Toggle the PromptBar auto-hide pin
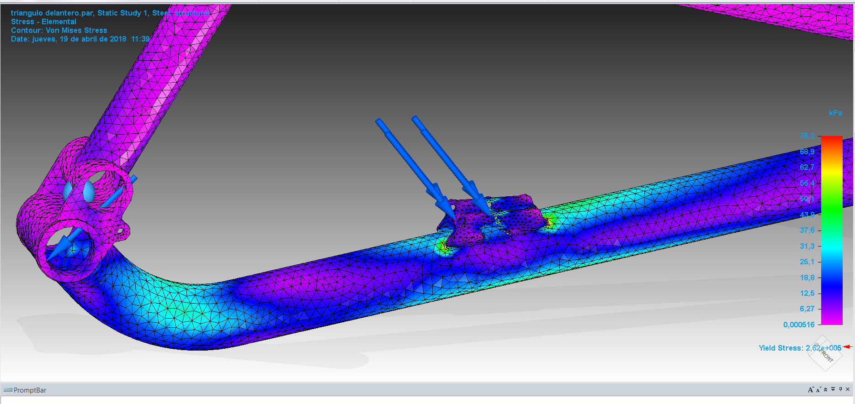 pos(840,389)
